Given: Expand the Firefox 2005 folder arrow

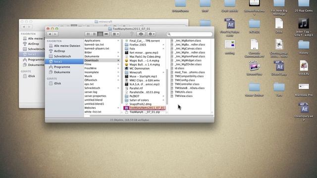Looking at the screenshot, I should pyautogui.click(x=163, y=44).
